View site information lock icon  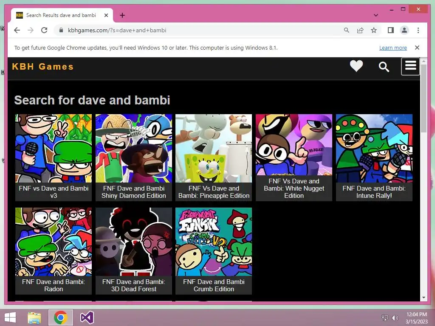61,30
